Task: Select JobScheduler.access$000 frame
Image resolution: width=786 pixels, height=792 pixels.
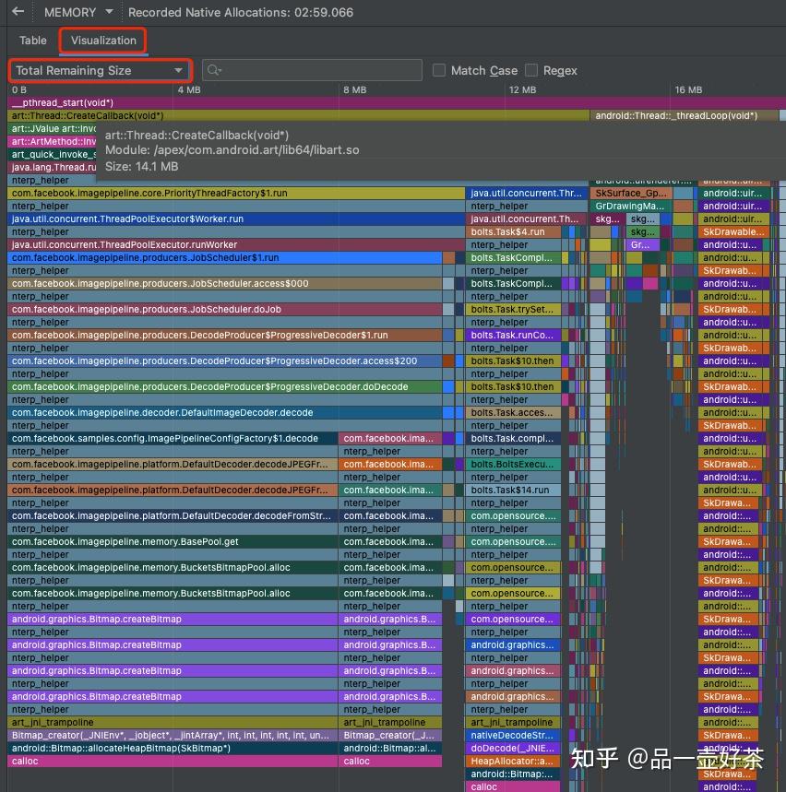Action: click(224, 283)
